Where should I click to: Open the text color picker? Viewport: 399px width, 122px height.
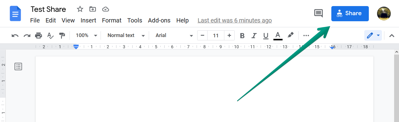[278, 36]
